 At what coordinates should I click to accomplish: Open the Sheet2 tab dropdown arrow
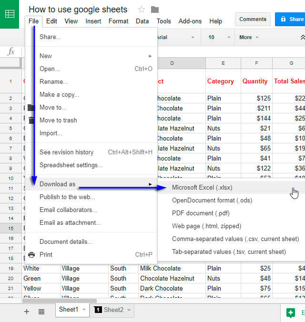click(129, 310)
